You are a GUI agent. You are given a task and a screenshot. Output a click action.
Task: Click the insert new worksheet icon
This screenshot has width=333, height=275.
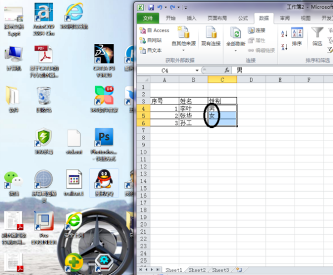tap(239, 270)
